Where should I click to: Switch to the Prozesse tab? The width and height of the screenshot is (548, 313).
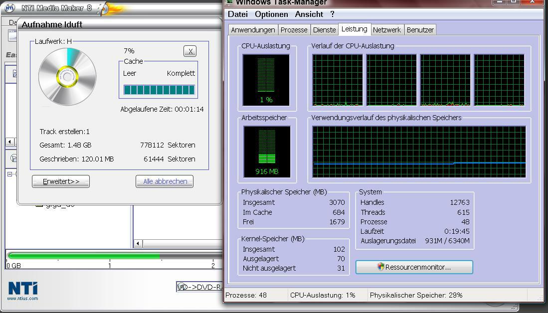click(294, 30)
